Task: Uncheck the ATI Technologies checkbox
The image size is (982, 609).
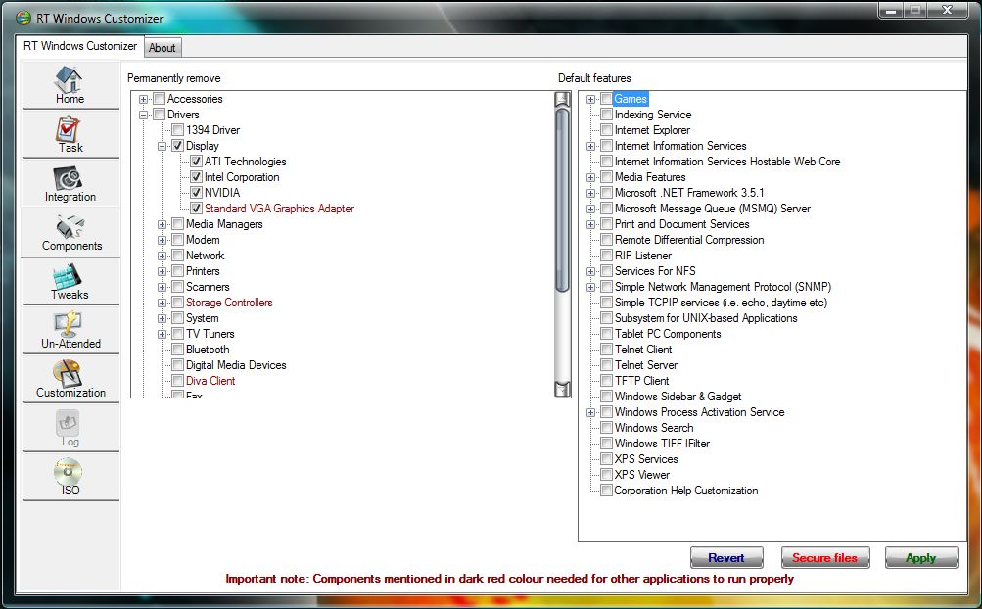Action: [196, 161]
